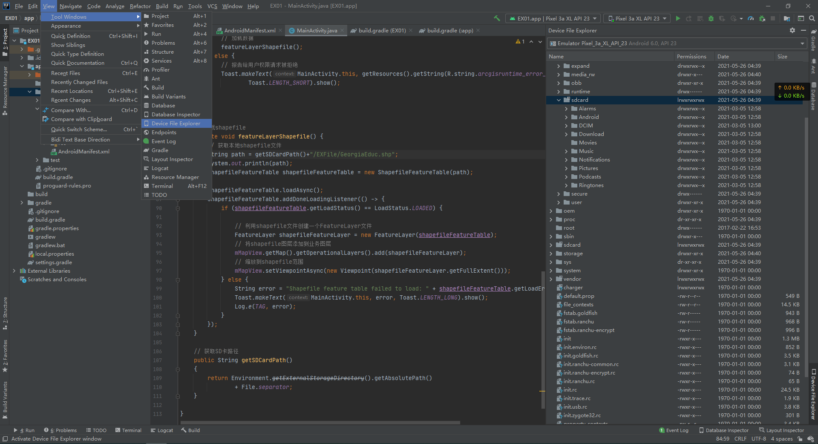Close the build.gradle (:app) tab
818x444 pixels.
coord(478,30)
